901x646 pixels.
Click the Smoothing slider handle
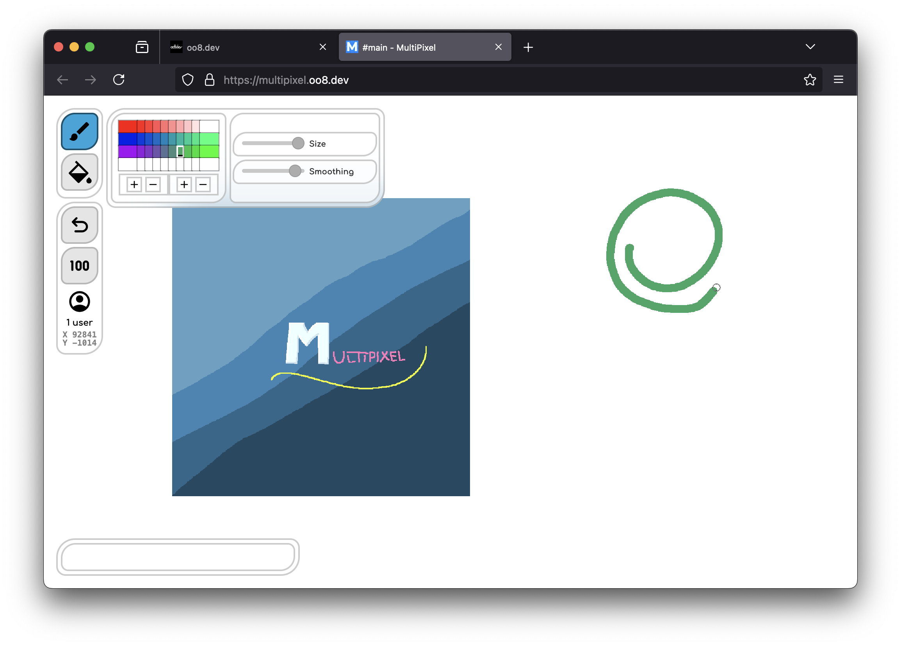(x=295, y=171)
